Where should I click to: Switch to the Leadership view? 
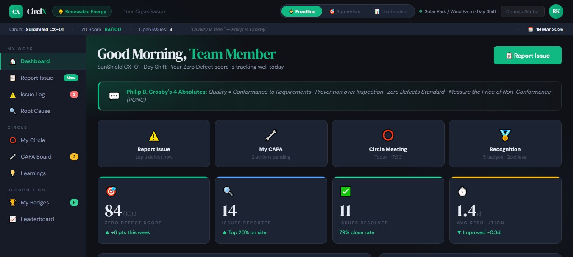390,11
